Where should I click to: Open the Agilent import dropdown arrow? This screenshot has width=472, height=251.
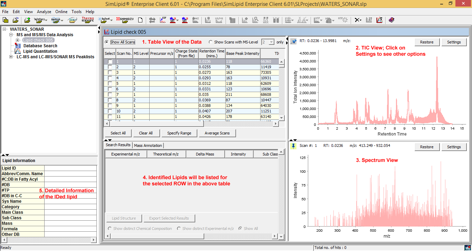[111, 20]
